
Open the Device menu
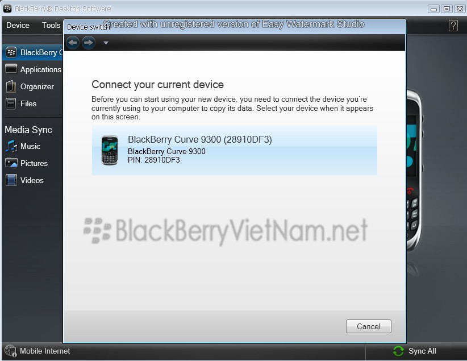click(x=18, y=26)
